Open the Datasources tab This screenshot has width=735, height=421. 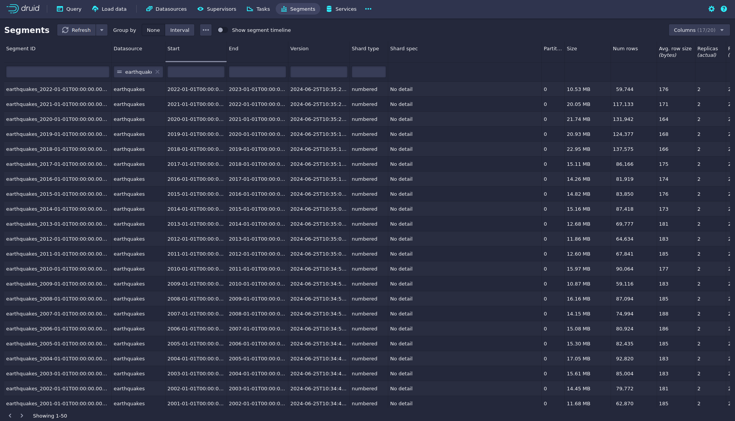click(x=166, y=9)
